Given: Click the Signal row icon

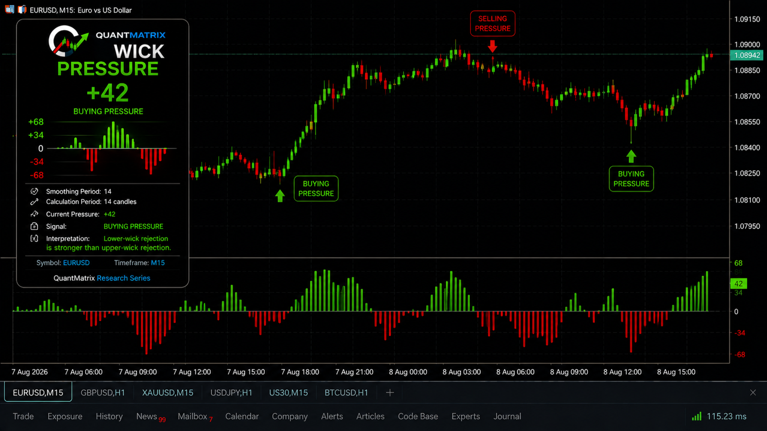Looking at the screenshot, I should (34, 226).
